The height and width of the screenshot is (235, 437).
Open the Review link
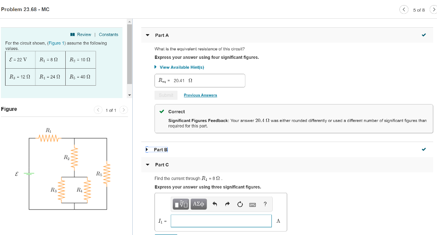tap(84, 35)
